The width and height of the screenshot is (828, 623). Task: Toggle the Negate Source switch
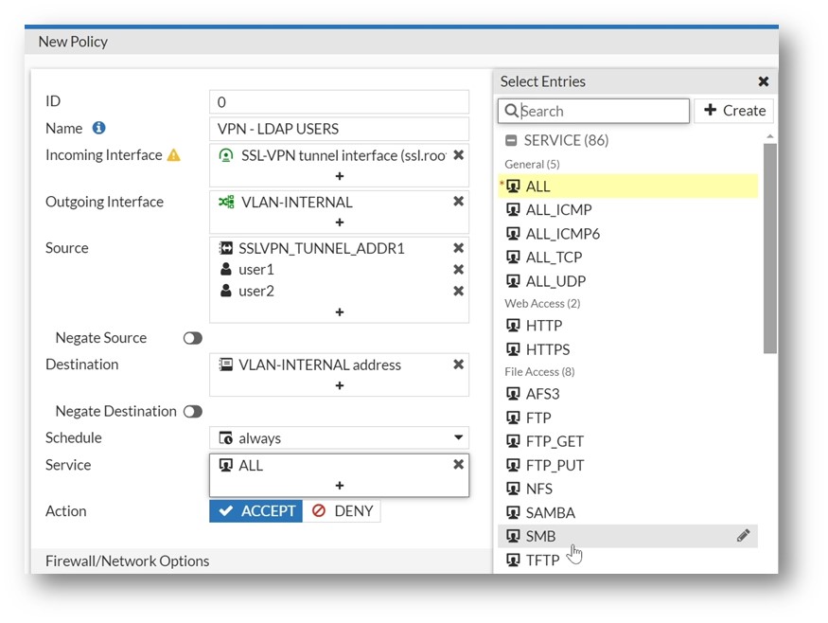(x=193, y=338)
